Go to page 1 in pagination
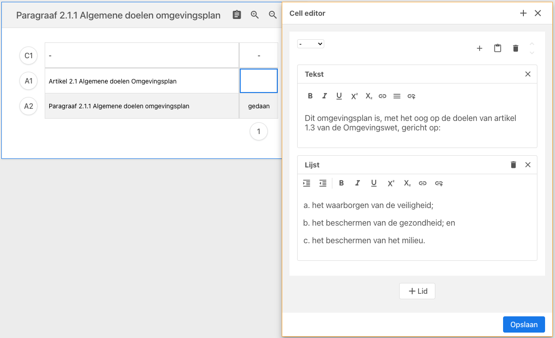This screenshot has height=338, width=555. pyautogui.click(x=259, y=132)
